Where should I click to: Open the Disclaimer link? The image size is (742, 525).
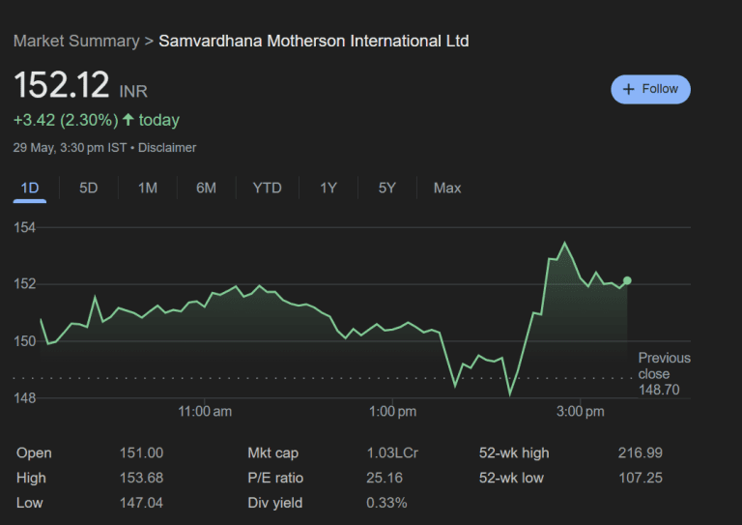[167, 148]
